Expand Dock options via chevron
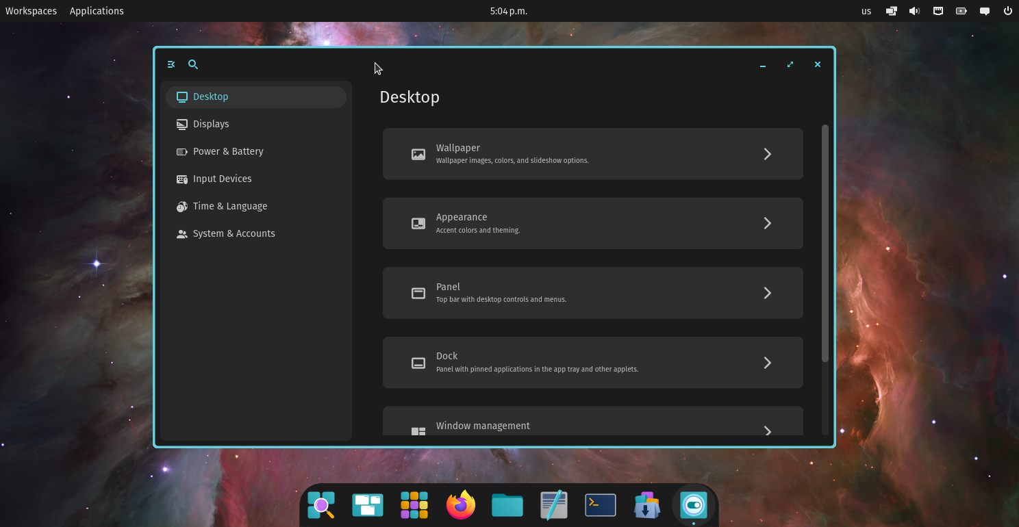This screenshot has width=1019, height=527. [x=768, y=363]
